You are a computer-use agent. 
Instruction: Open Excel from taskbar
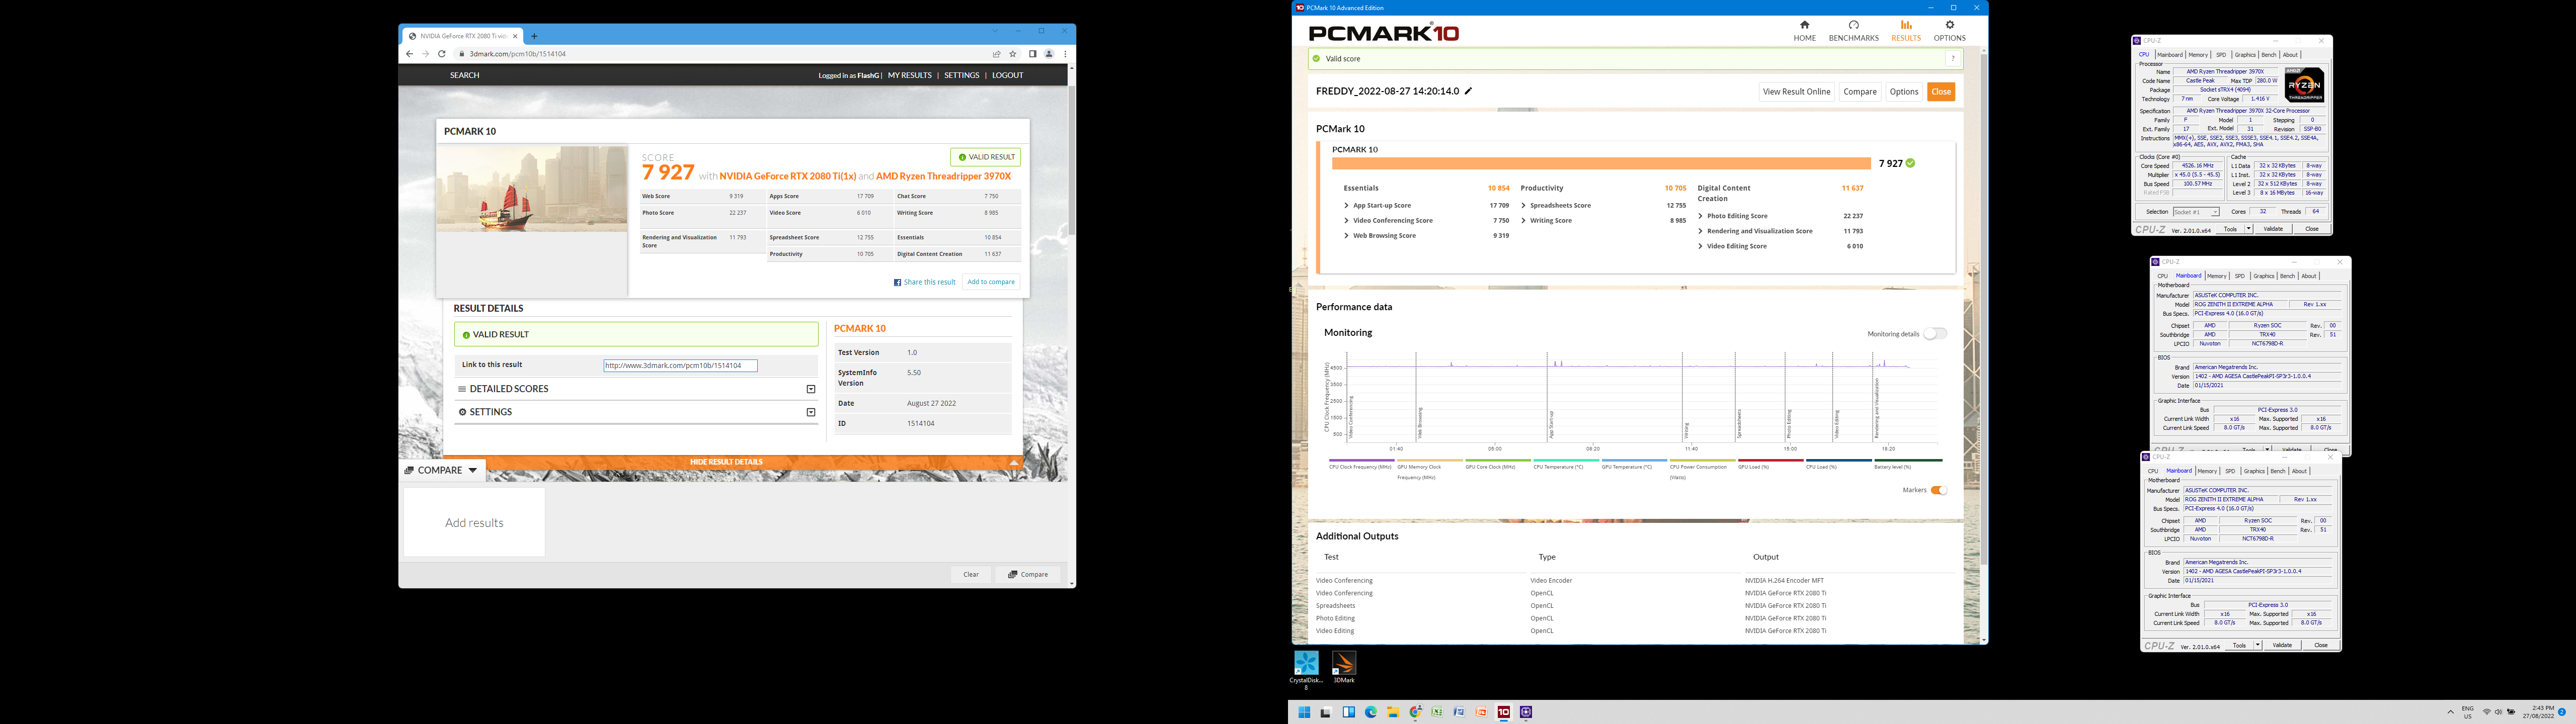point(1437,712)
